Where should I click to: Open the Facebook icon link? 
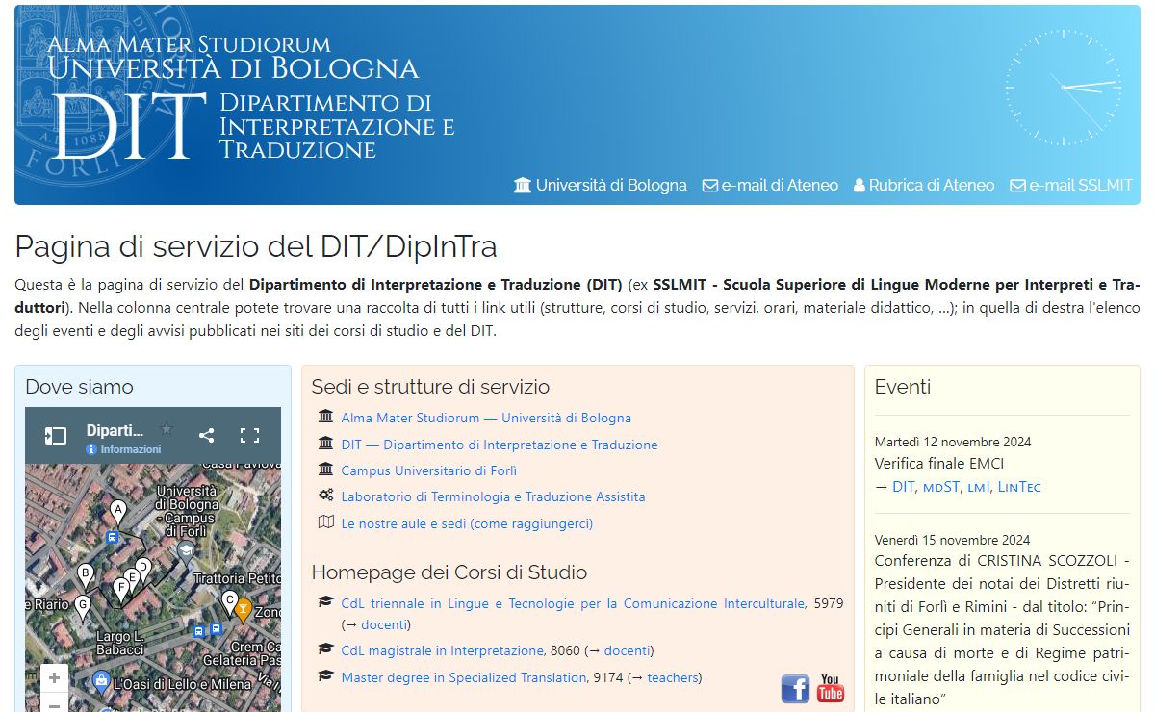pyautogui.click(x=795, y=689)
